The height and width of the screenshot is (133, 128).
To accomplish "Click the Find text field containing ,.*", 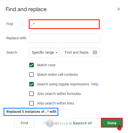I will click(x=64, y=24).
